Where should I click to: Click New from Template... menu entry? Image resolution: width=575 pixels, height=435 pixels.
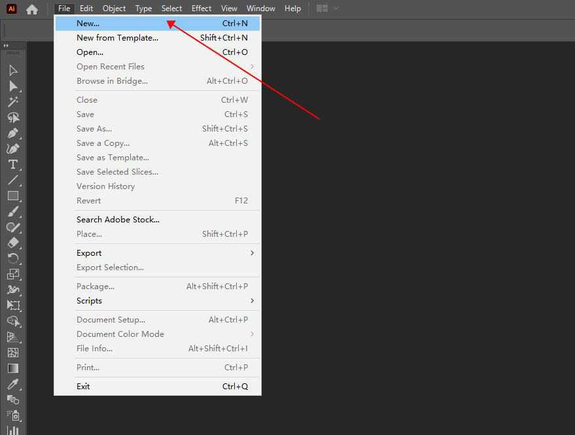tap(117, 38)
